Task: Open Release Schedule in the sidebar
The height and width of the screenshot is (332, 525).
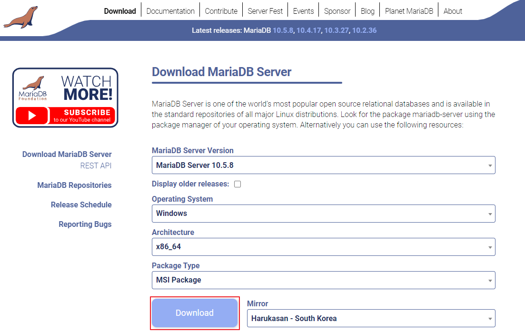Action: click(x=81, y=205)
